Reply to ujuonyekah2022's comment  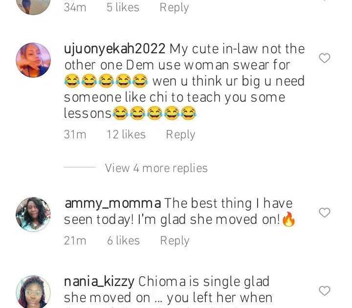(180, 135)
